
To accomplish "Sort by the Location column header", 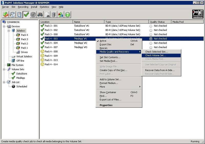I will (x=56, y=22).
